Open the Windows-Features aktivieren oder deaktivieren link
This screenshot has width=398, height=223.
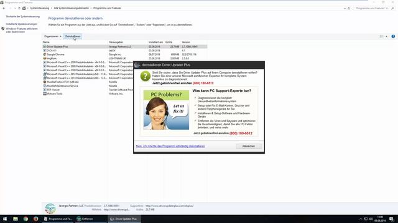click(x=22, y=30)
